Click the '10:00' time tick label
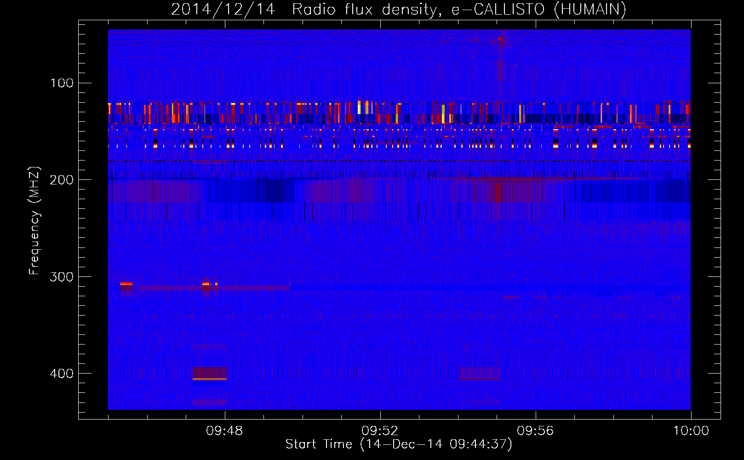The width and height of the screenshot is (744, 460). [x=691, y=431]
